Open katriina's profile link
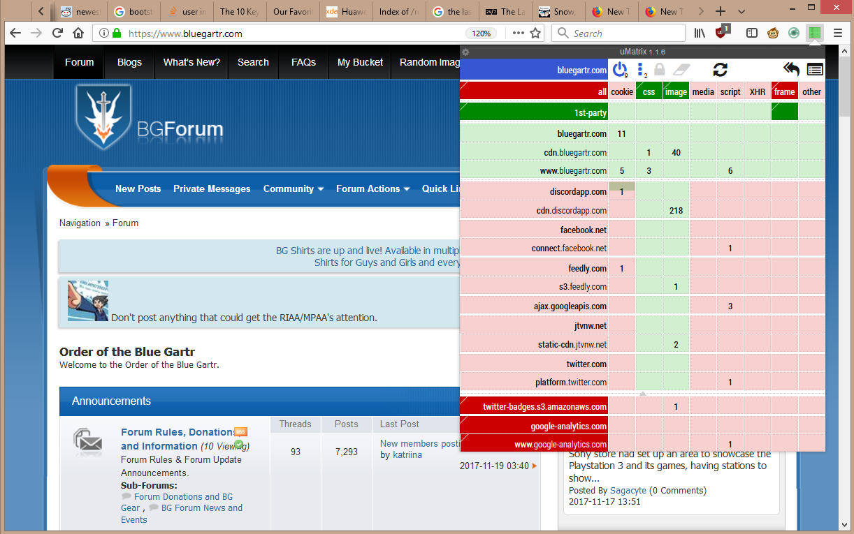 coord(406,455)
